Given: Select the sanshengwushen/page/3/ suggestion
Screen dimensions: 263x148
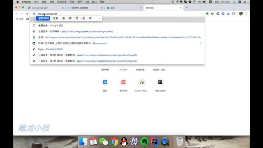Looking at the screenshot, I should pyautogui.click(x=117, y=55).
